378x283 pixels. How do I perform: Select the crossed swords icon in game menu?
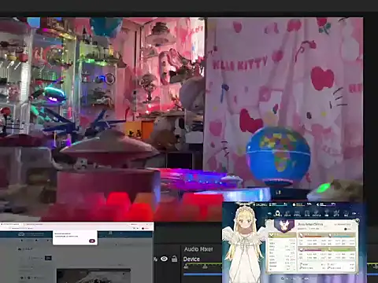(336, 213)
